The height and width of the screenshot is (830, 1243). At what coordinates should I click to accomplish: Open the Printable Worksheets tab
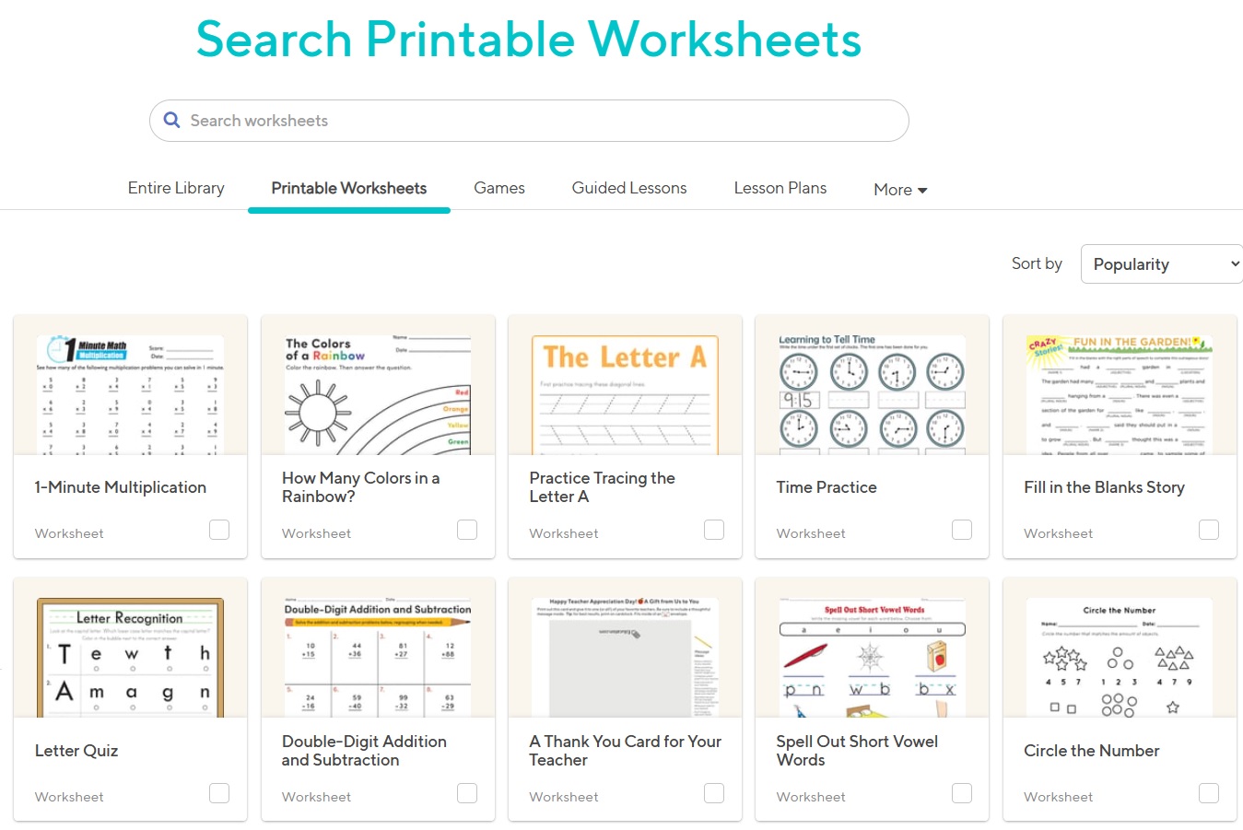point(348,187)
